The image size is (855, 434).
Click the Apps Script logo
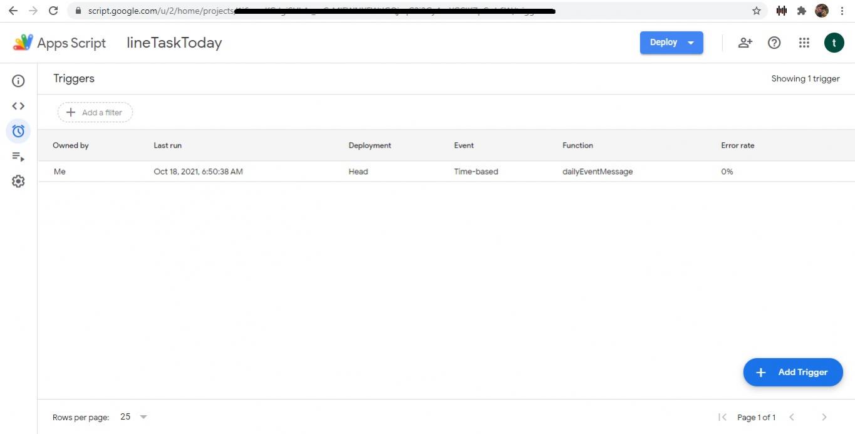[x=23, y=43]
